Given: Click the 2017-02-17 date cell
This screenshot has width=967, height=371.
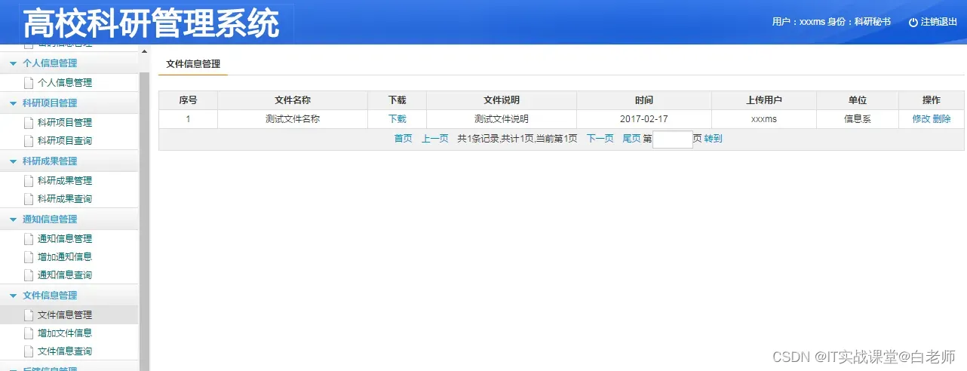Looking at the screenshot, I should point(644,119).
